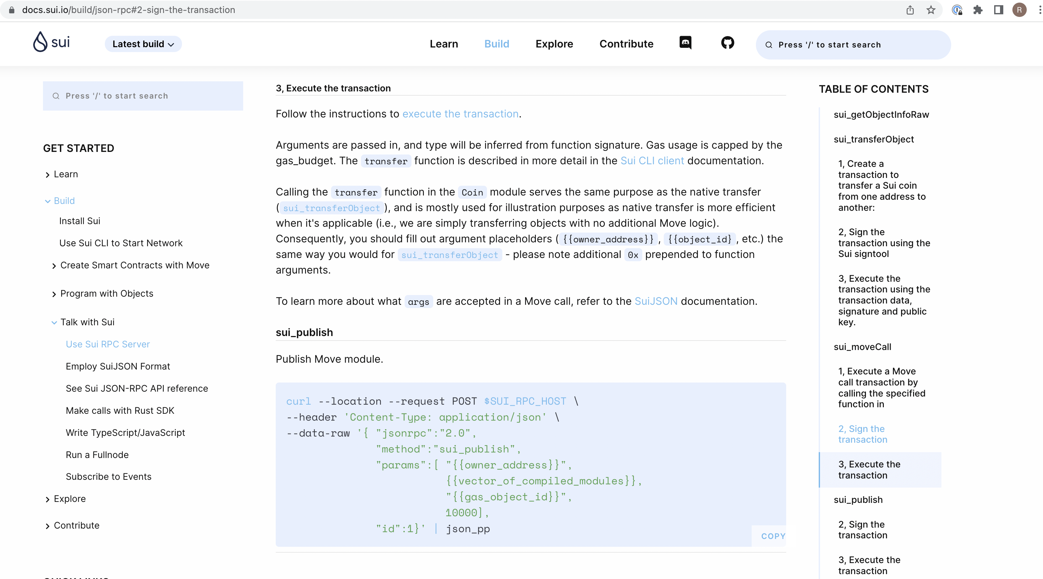Switch to the Explore navigation tab
The width and height of the screenshot is (1043, 579).
tap(554, 44)
